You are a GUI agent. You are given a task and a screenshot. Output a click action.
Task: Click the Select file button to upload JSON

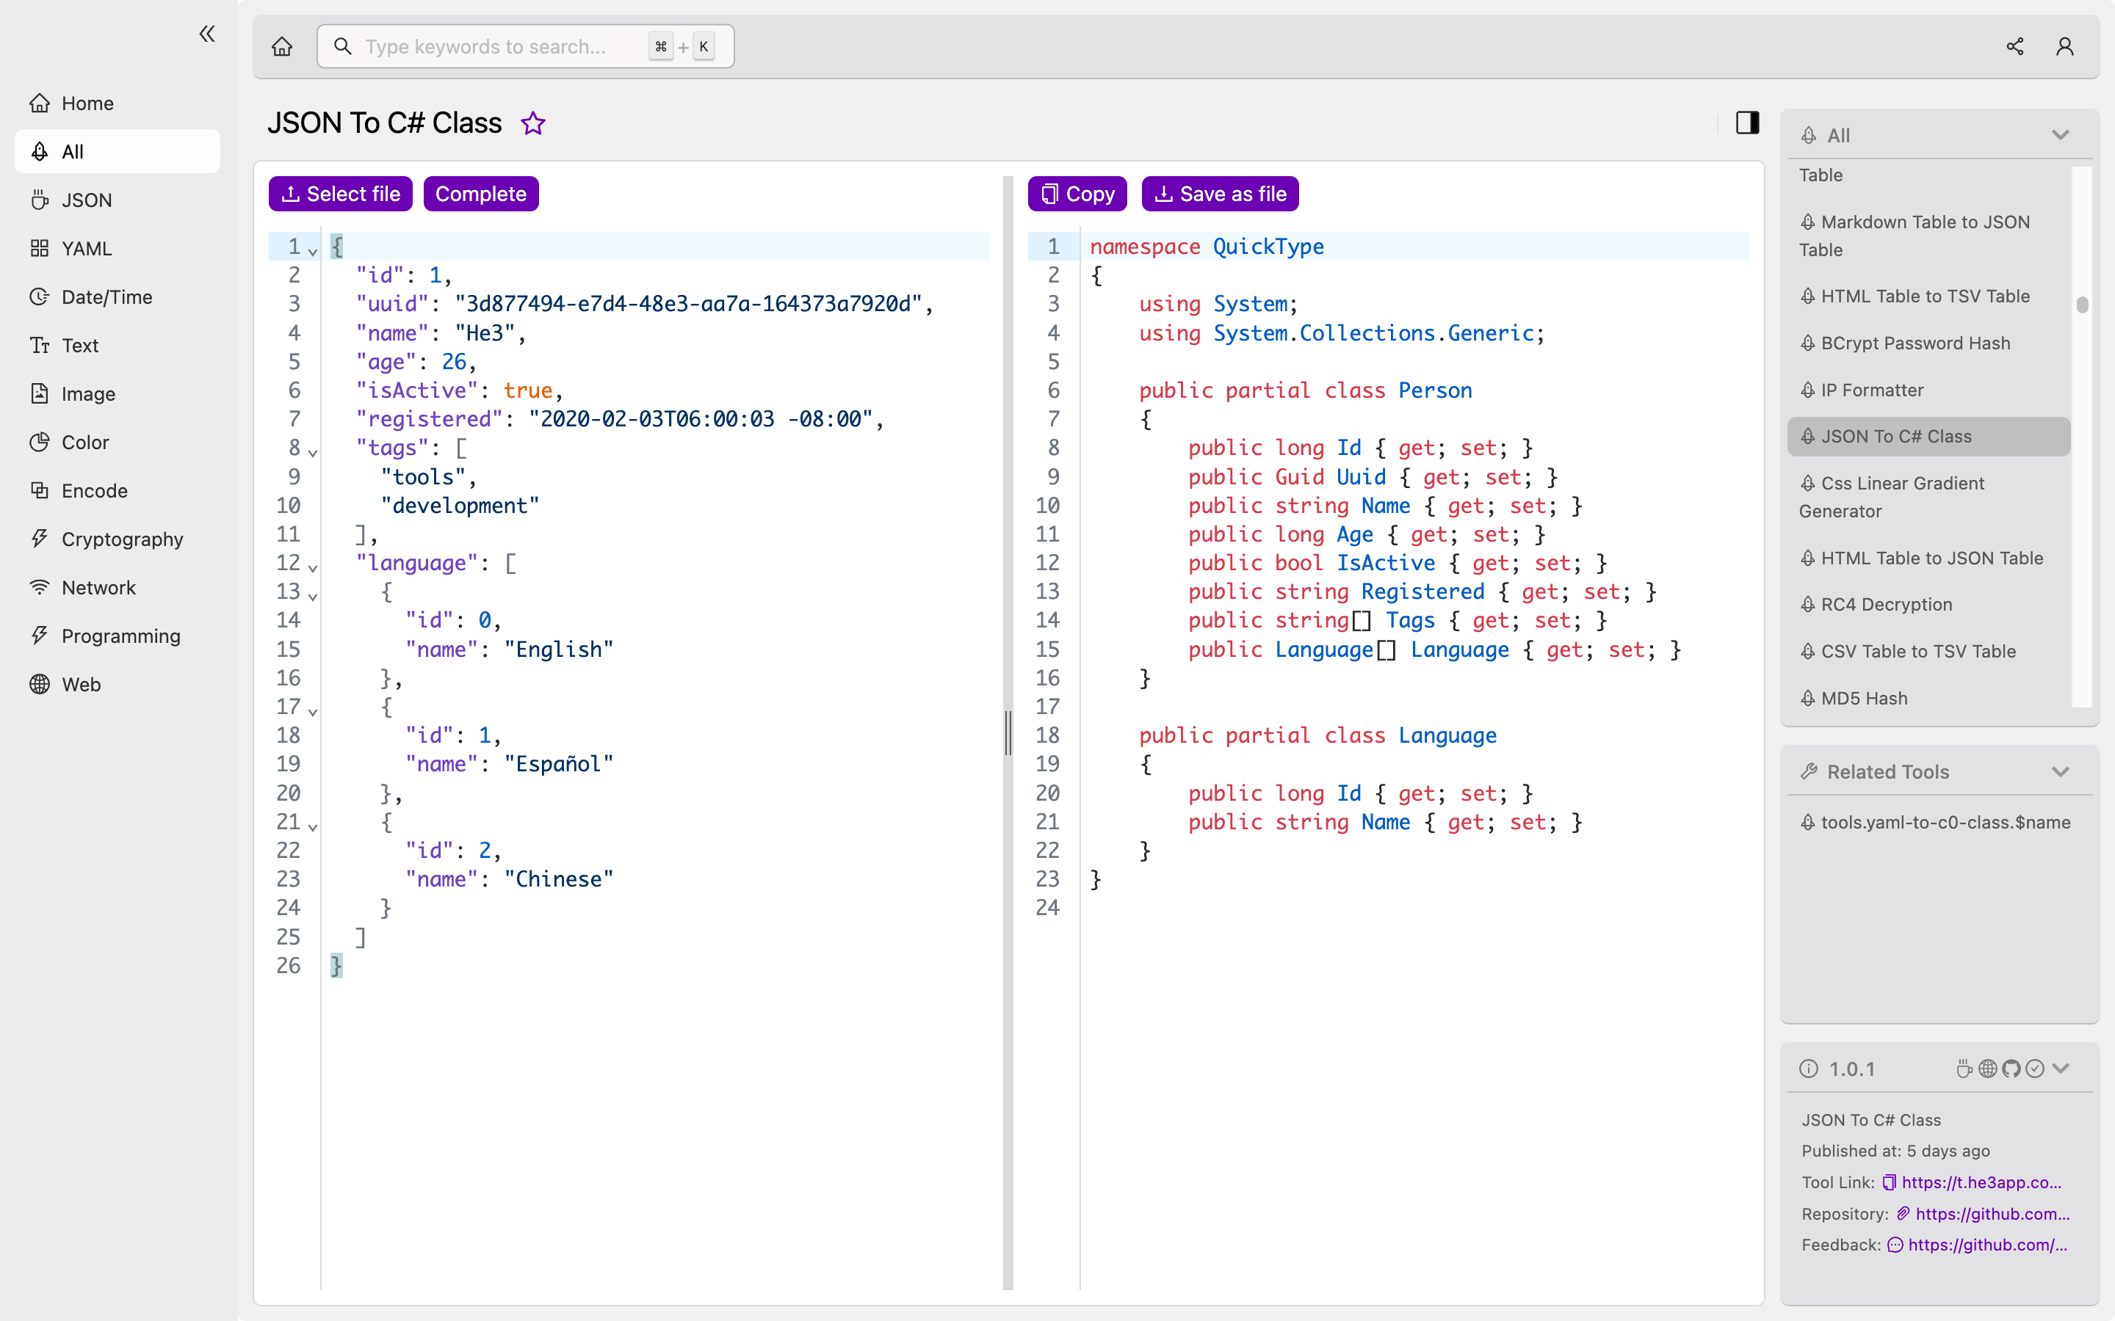pos(341,193)
